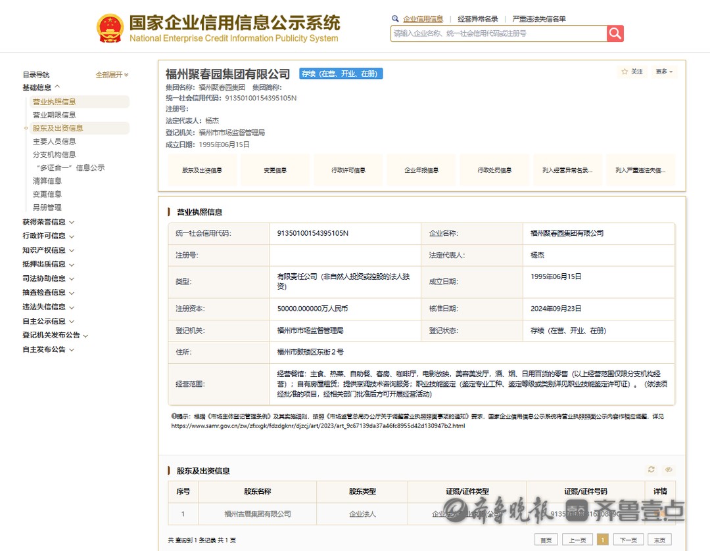
Task: Expand 抵押出质信息 in sidebar
Action: point(49,264)
